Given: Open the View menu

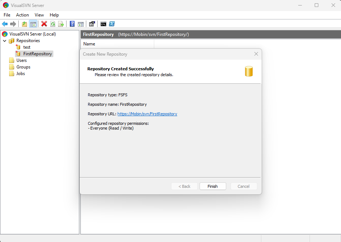Looking at the screenshot, I should point(39,15).
